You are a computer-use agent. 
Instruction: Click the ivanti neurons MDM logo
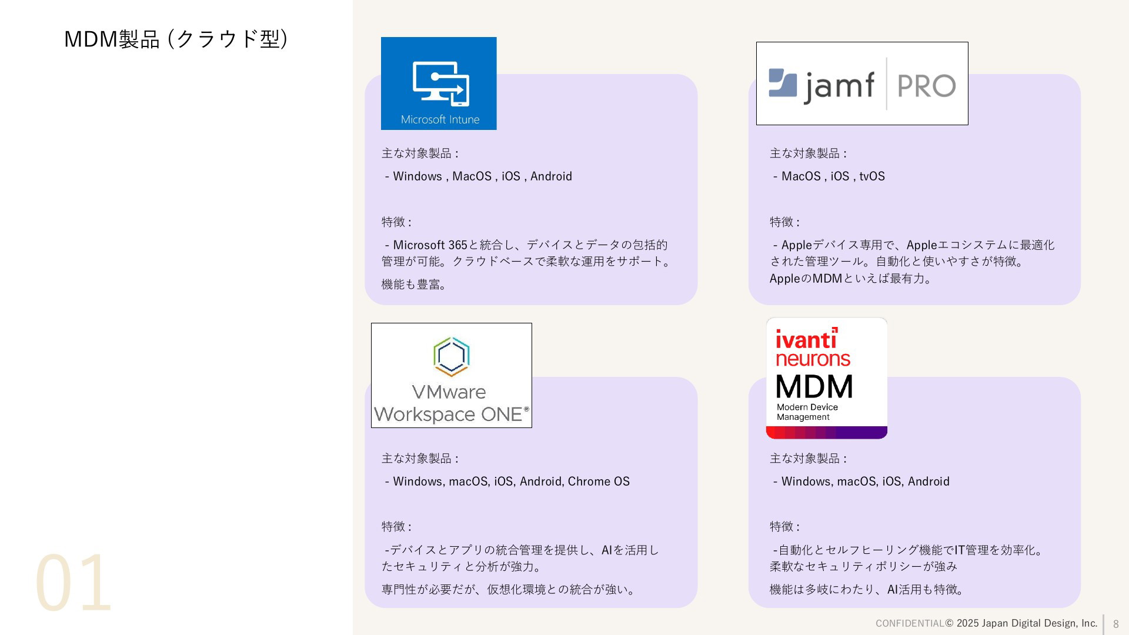(x=827, y=378)
